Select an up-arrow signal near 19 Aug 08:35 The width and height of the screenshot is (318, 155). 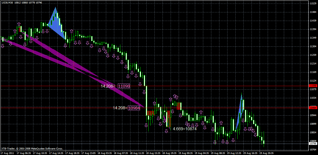click(221, 122)
